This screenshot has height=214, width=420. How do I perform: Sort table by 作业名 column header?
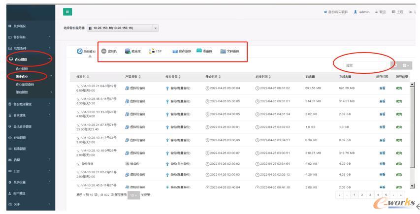point(82,76)
